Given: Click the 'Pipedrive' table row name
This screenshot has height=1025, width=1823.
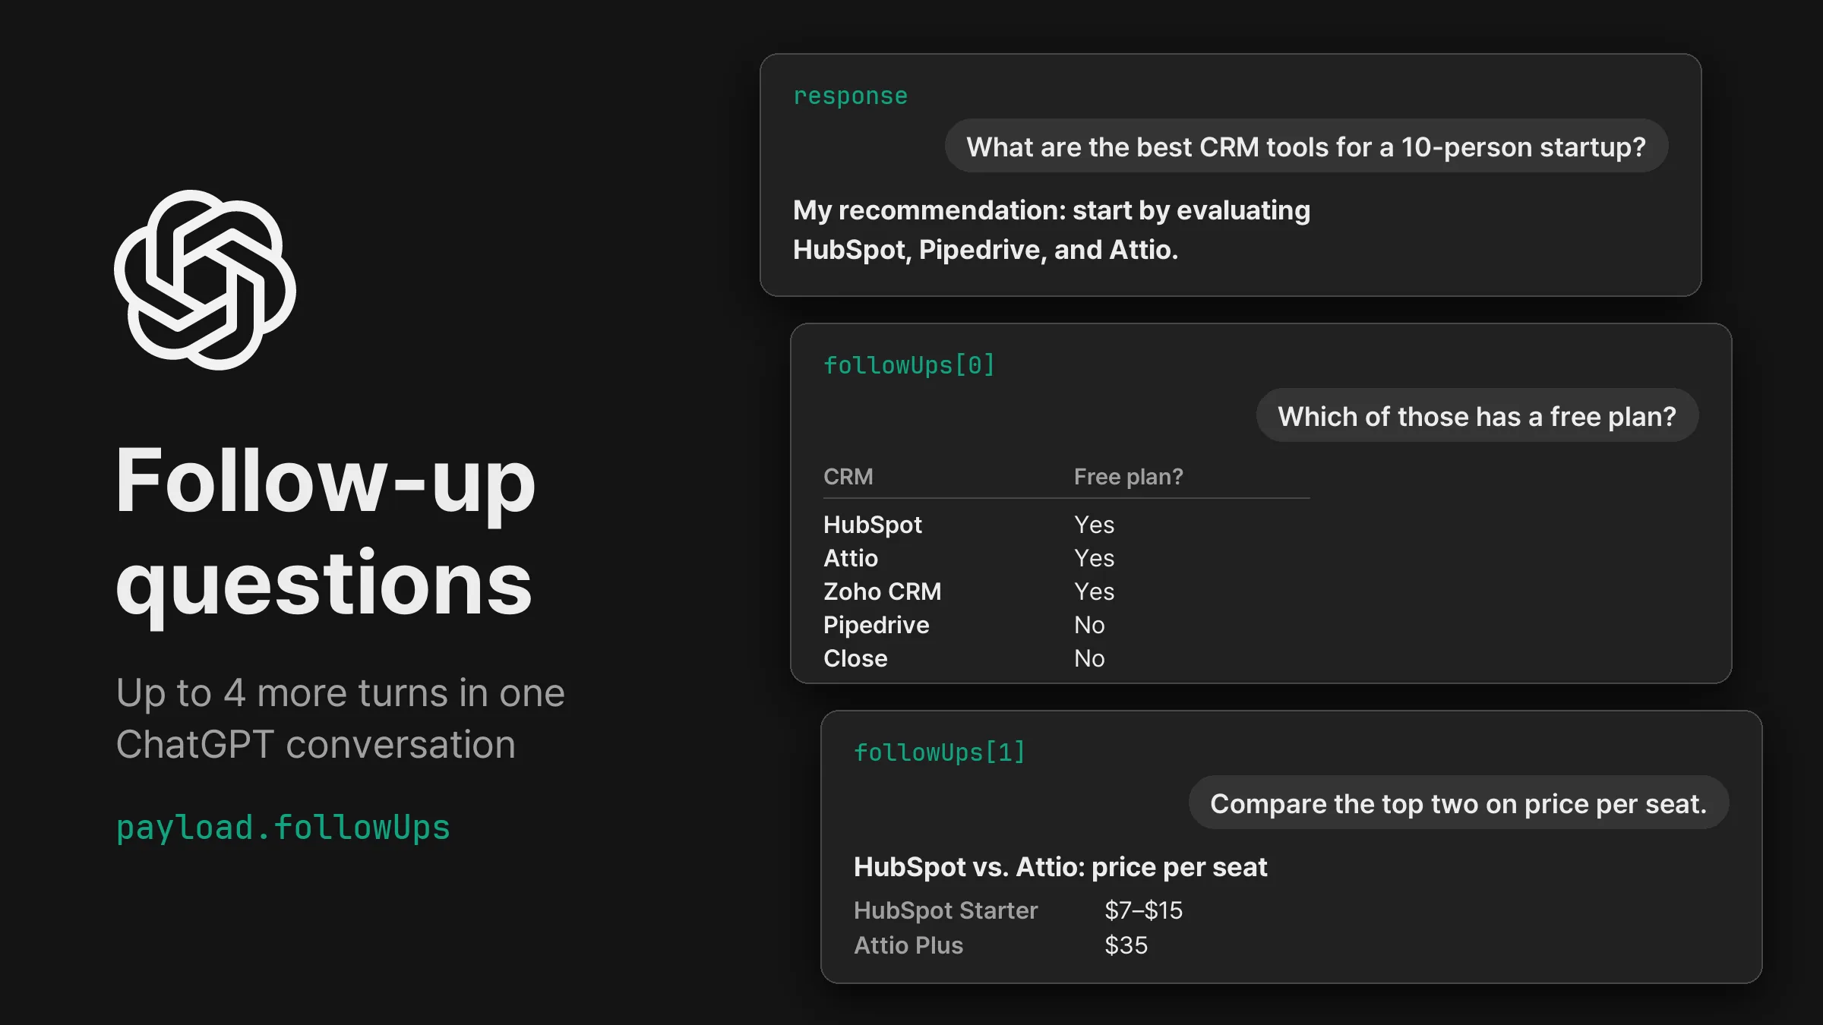Looking at the screenshot, I should [x=877, y=625].
